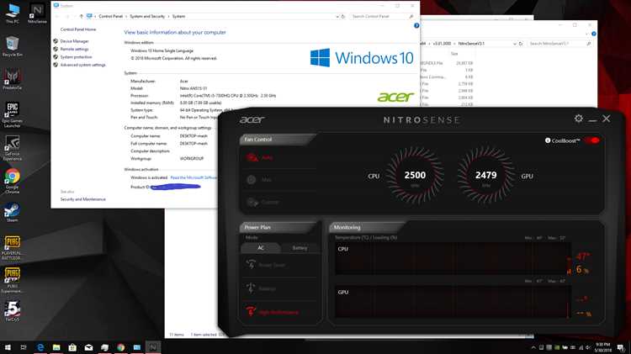
Task: Open PredatorSense desktop icon
Action: tap(13, 79)
